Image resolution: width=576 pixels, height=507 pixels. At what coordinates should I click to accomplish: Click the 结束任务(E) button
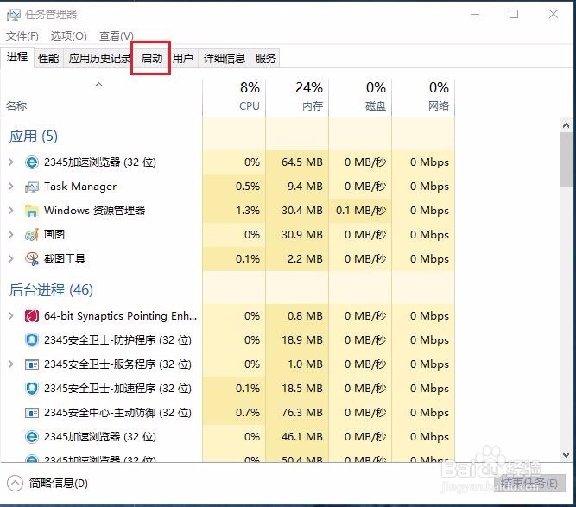[x=529, y=483]
